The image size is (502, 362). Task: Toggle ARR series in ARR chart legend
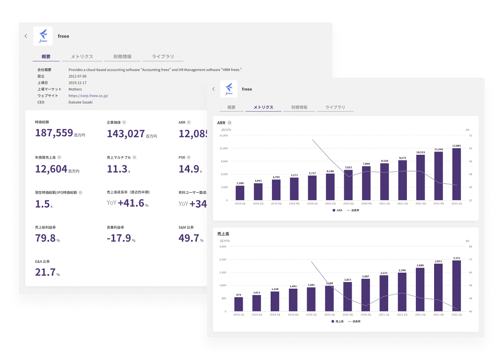338,210
